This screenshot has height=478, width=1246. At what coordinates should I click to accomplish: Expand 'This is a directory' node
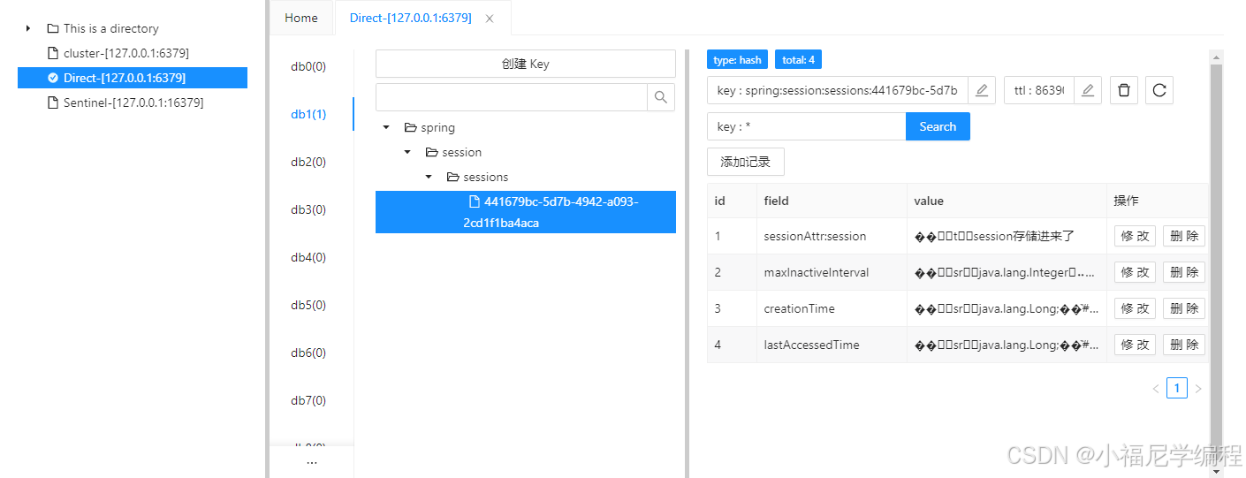[x=28, y=28]
